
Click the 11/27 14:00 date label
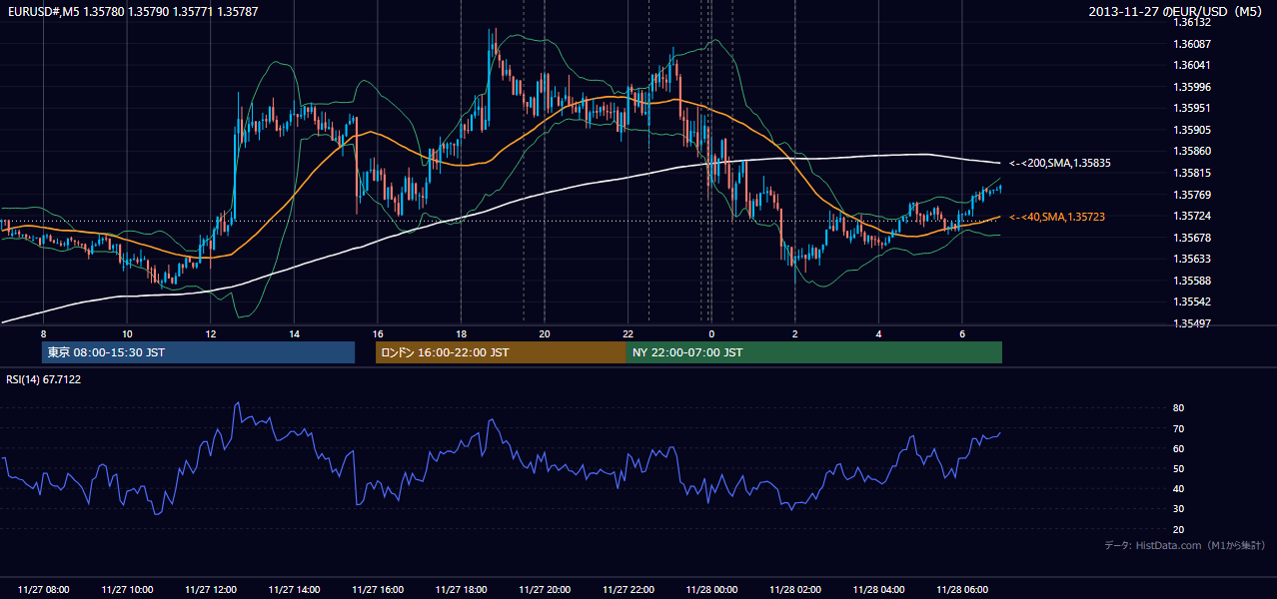coord(294,590)
